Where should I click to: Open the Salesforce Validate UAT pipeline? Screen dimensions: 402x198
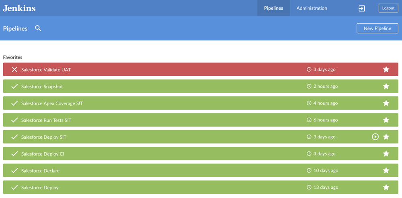(x=46, y=69)
